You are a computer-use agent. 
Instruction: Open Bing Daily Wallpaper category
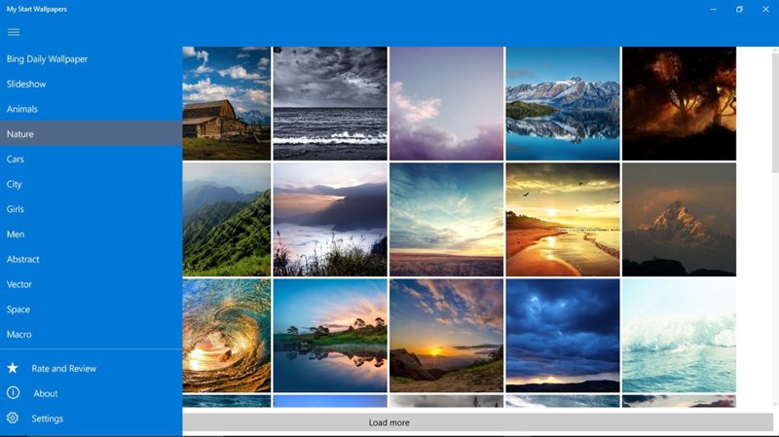click(x=91, y=58)
